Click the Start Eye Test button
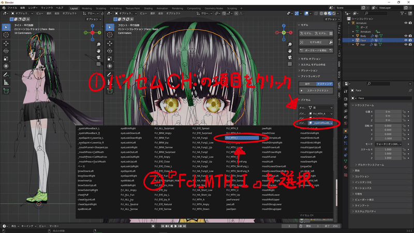The image size is (414, 233). (316, 91)
